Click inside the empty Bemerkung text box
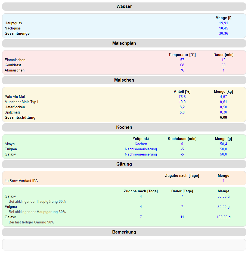 pyautogui.click(x=124, y=245)
